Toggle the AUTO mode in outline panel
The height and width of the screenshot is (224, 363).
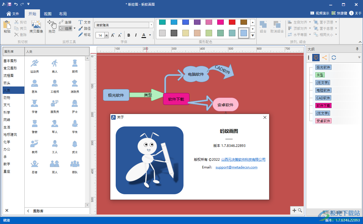click(x=316, y=58)
